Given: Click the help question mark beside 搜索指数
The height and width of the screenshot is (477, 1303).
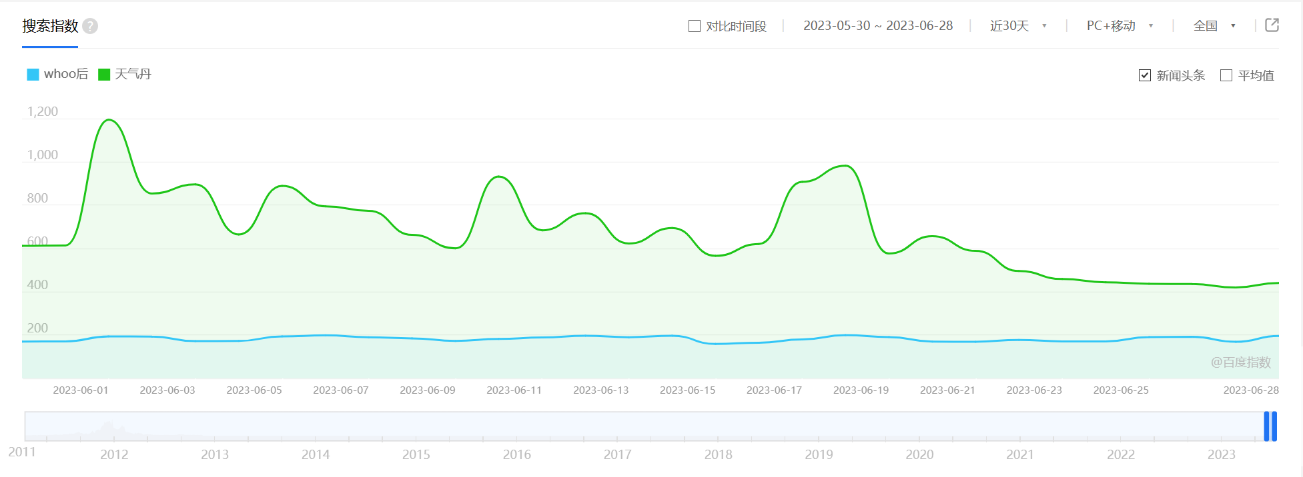Looking at the screenshot, I should click(x=90, y=26).
